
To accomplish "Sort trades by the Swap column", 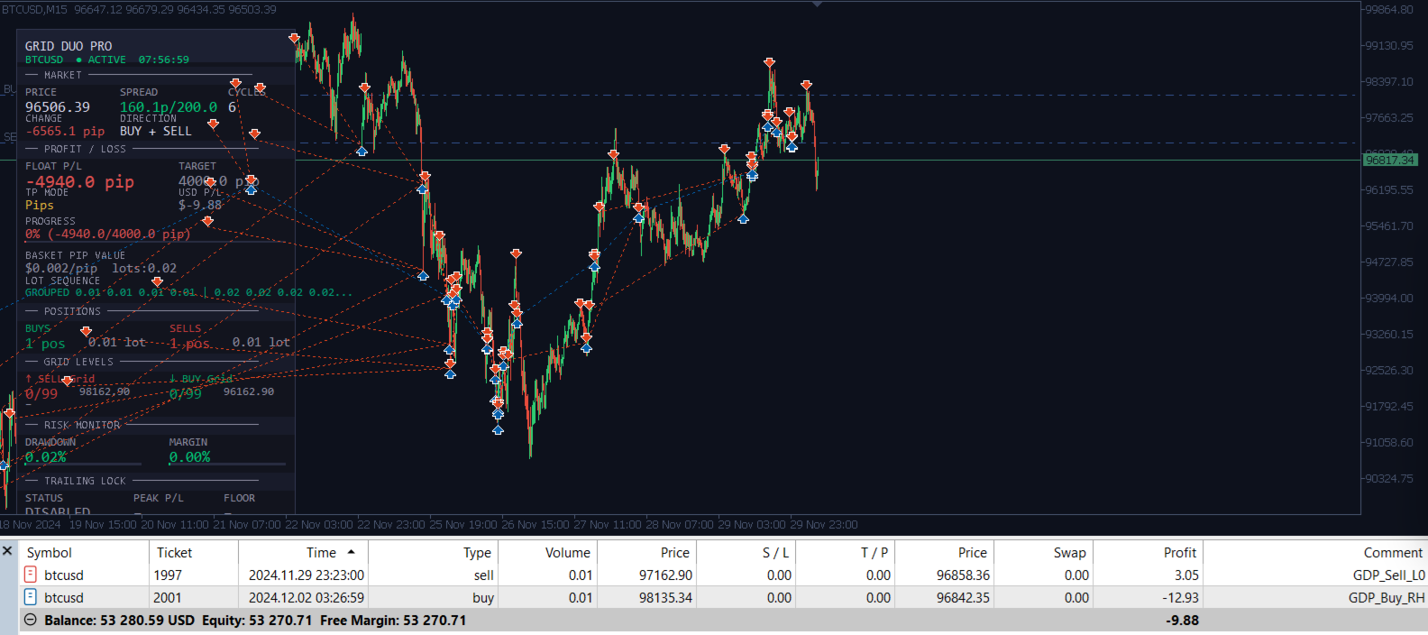I will [1069, 552].
